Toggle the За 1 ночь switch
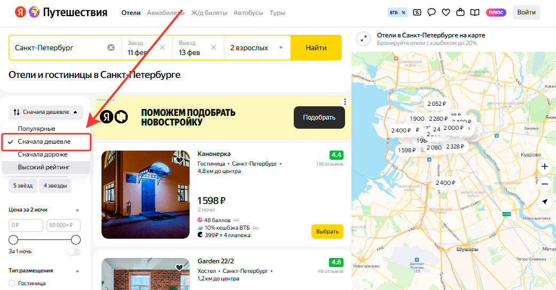 [x=74, y=252]
